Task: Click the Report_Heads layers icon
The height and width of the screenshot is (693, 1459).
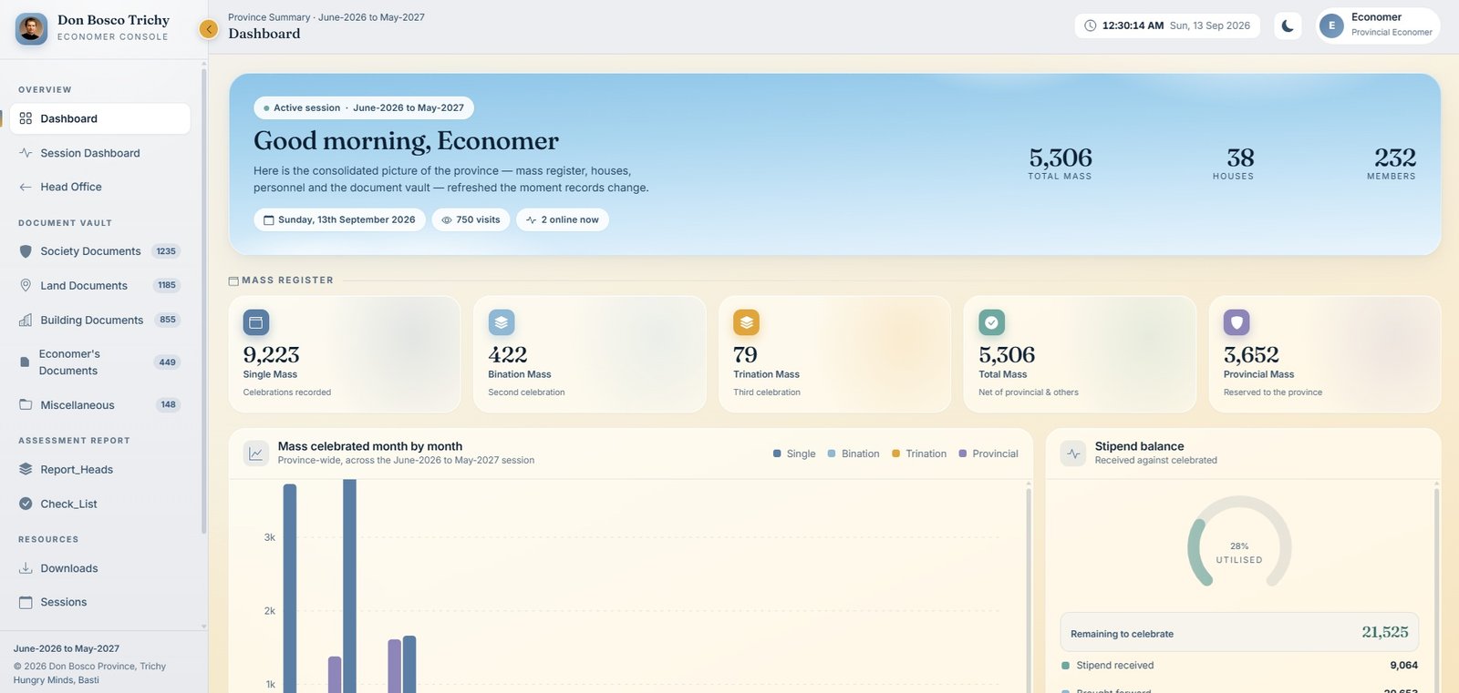Action: click(x=26, y=469)
